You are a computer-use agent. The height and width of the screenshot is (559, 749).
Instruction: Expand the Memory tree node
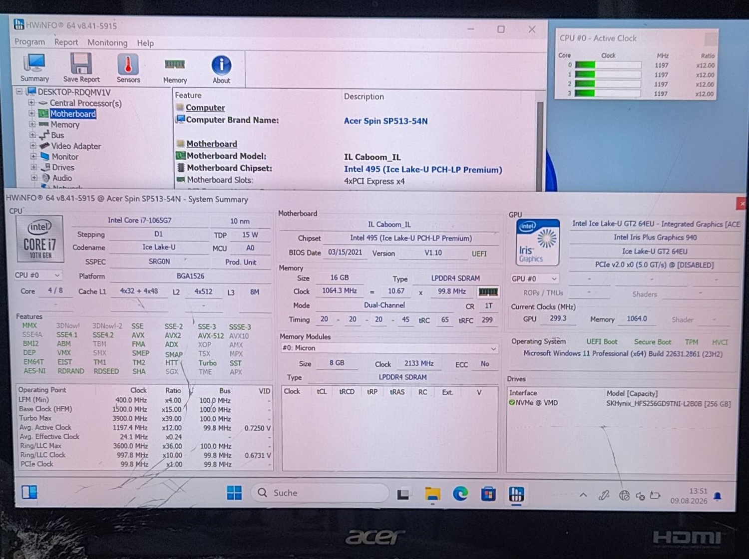[x=32, y=124]
